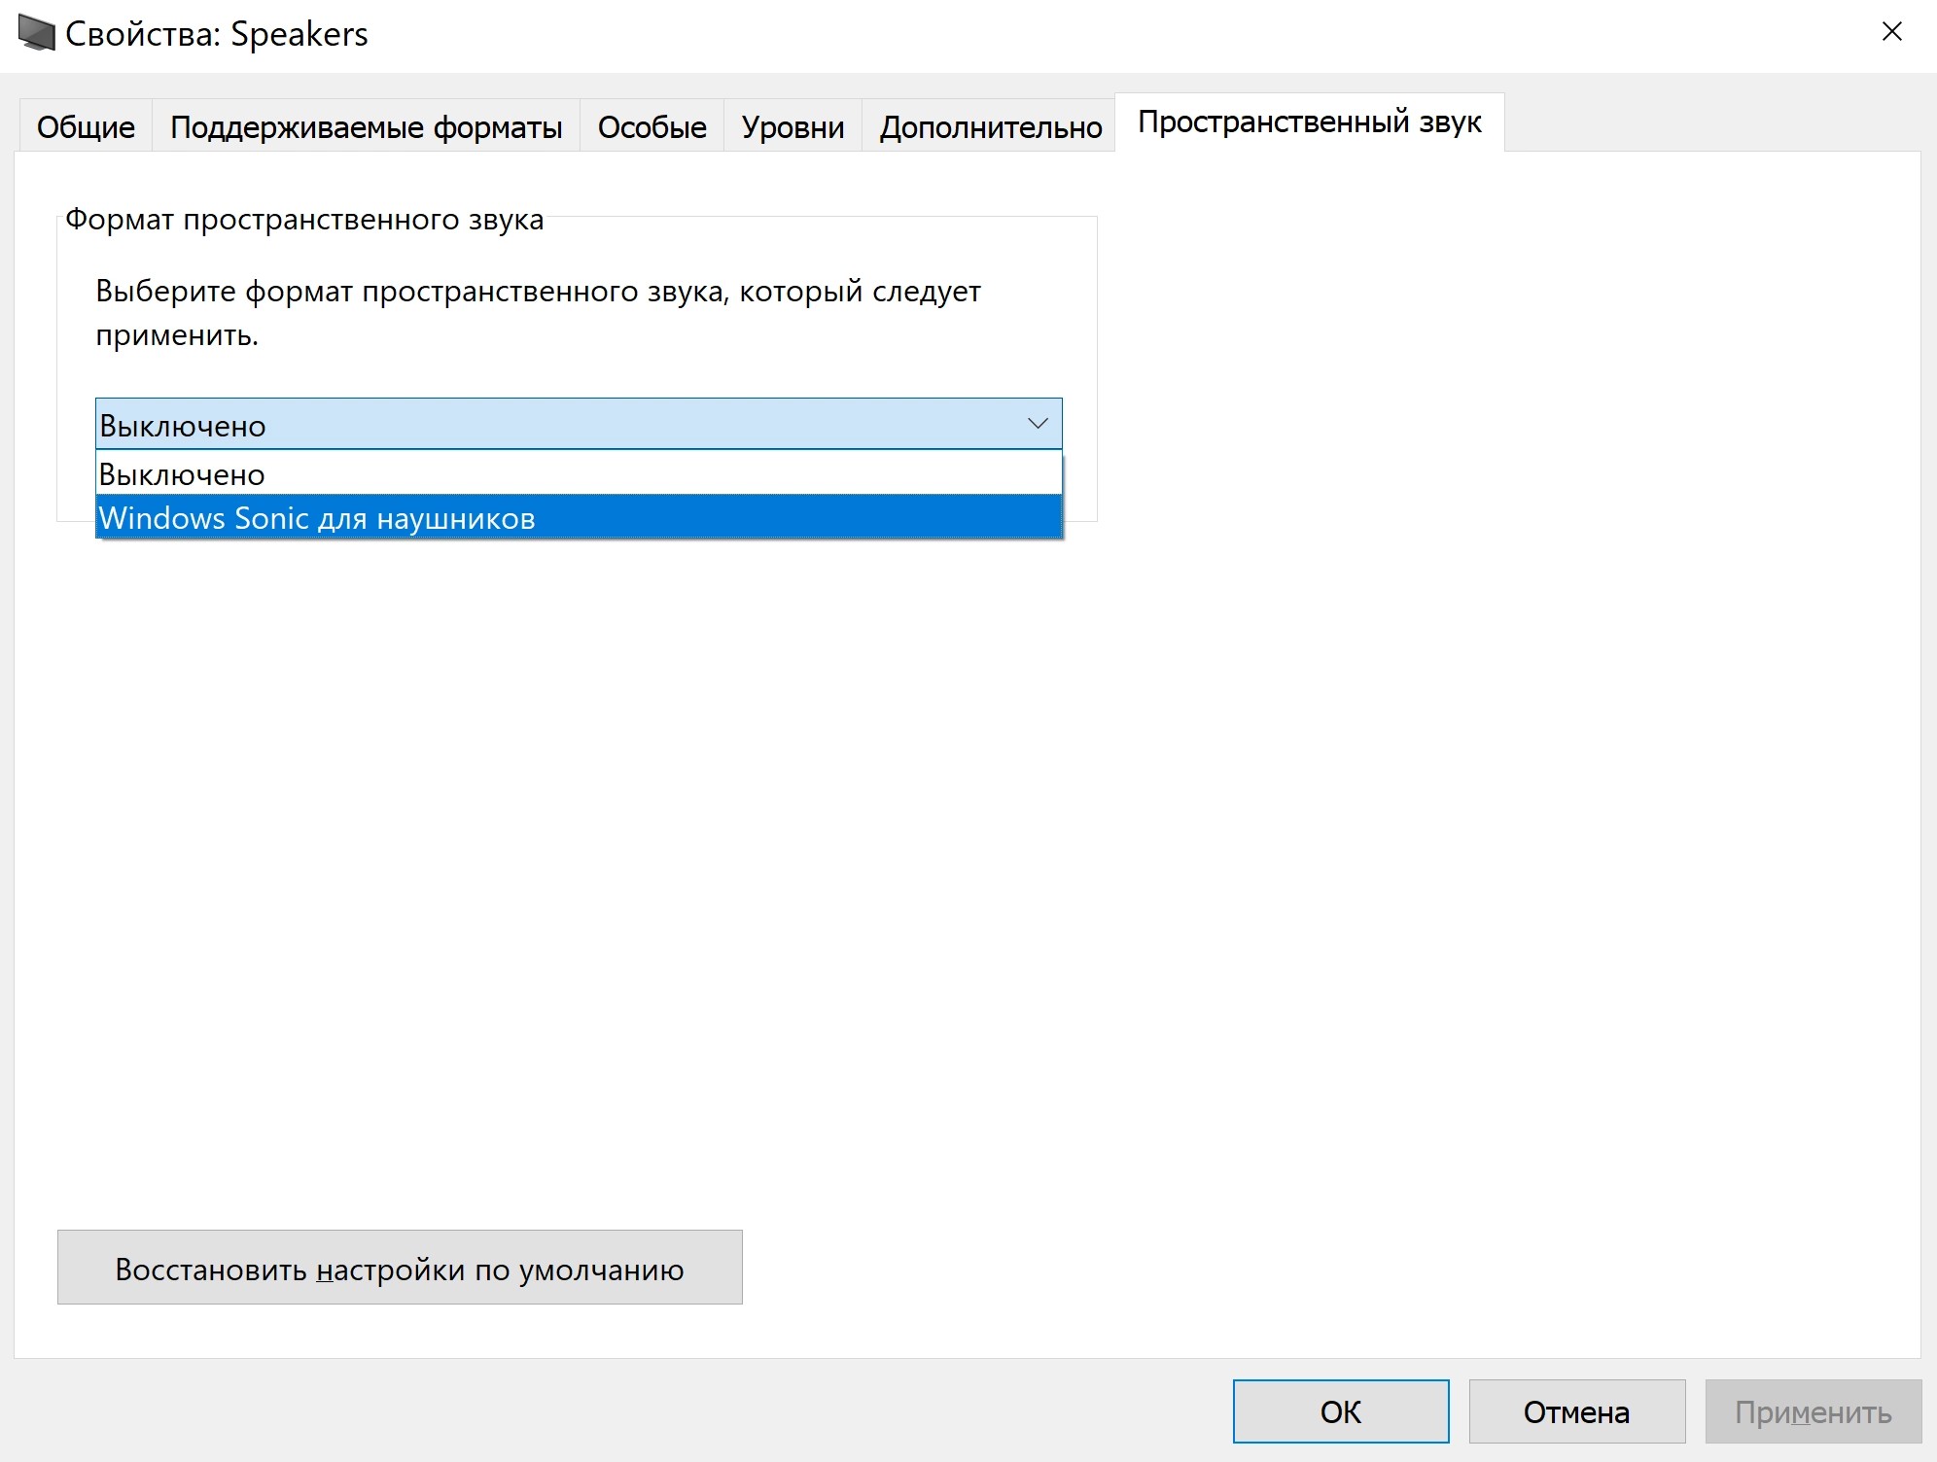
Task: Click the 'Свойства: Speakers' window title
Action: coord(217,34)
